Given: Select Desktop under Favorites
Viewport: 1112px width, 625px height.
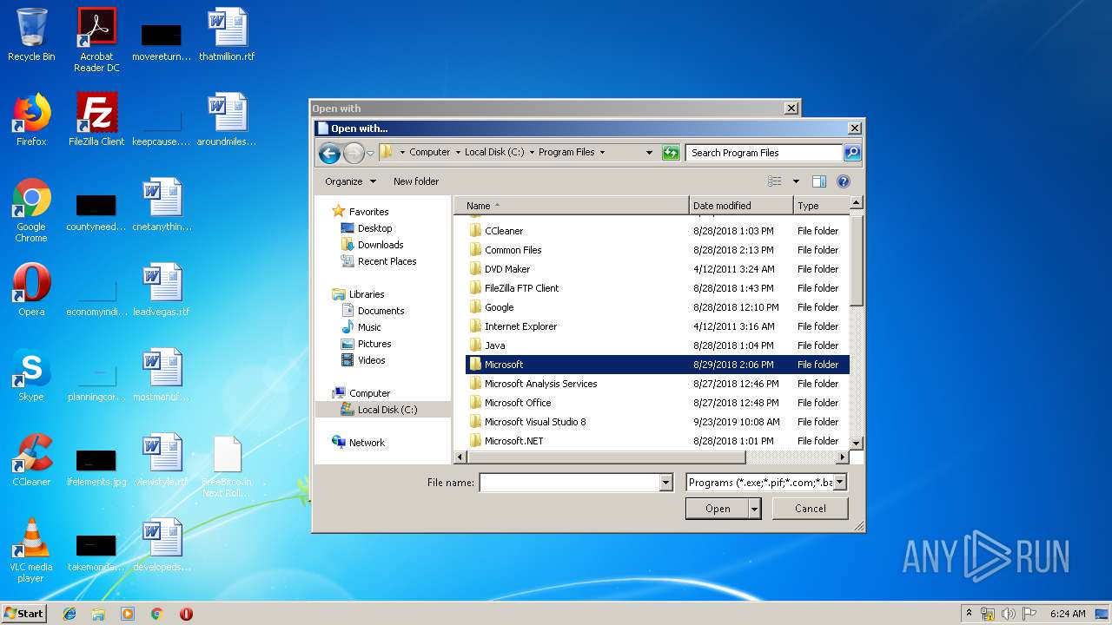Looking at the screenshot, I should tap(374, 228).
